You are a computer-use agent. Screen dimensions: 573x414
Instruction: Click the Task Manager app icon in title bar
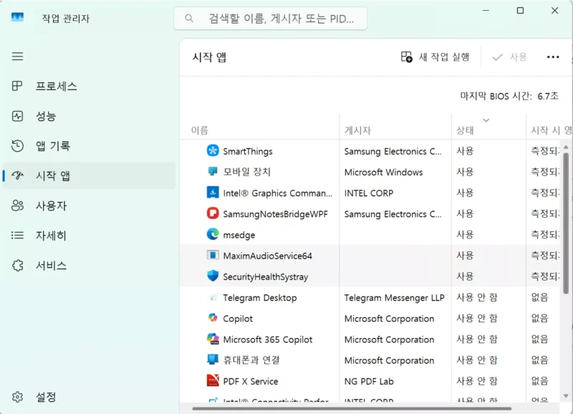pyautogui.click(x=17, y=17)
